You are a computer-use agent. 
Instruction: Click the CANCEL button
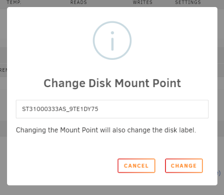(136, 166)
